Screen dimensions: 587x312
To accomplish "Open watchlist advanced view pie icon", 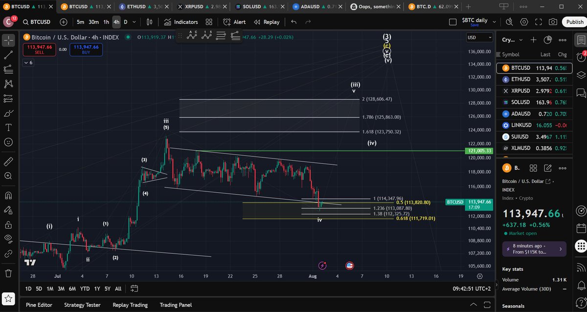I will (x=548, y=40).
